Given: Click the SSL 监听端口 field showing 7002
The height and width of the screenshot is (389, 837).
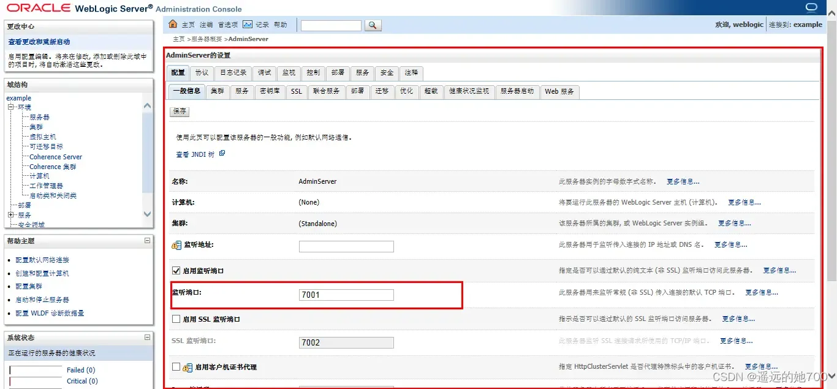Looking at the screenshot, I should tap(346, 342).
